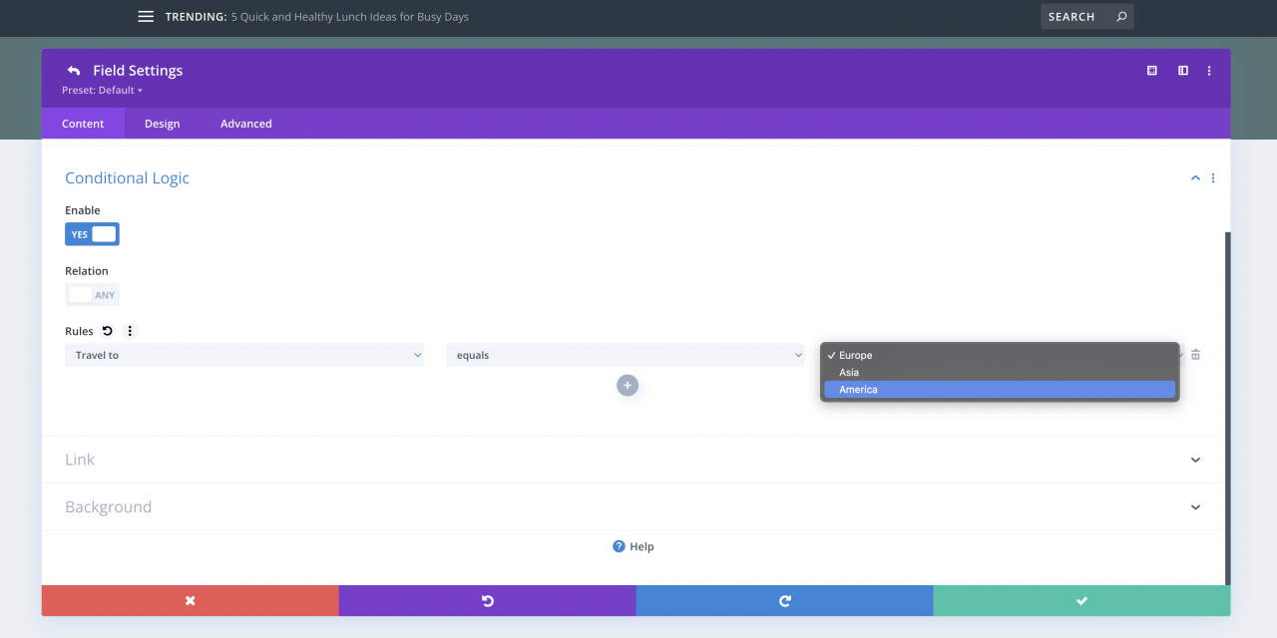Click the back arrow beside Field Settings

[x=73, y=71]
